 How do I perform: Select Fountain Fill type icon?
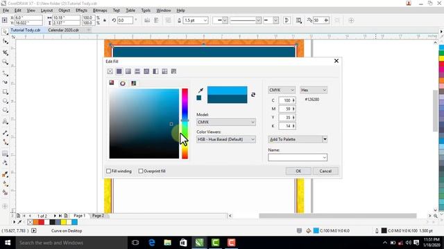[128, 71]
